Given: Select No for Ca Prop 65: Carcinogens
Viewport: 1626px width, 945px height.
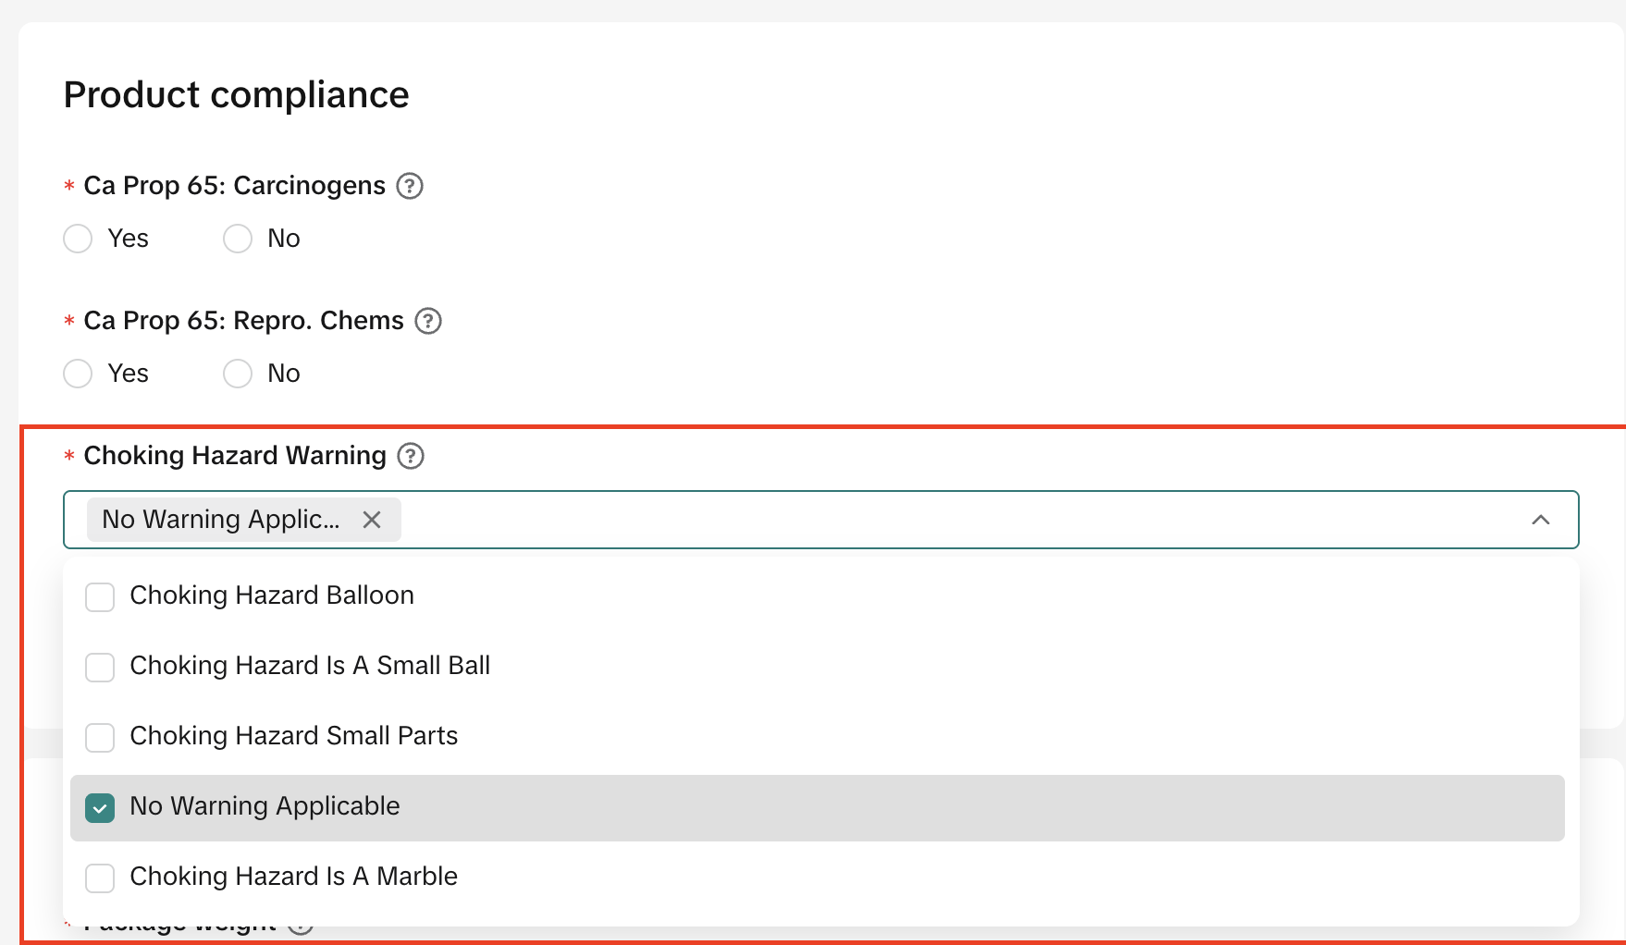Looking at the screenshot, I should 238,239.
